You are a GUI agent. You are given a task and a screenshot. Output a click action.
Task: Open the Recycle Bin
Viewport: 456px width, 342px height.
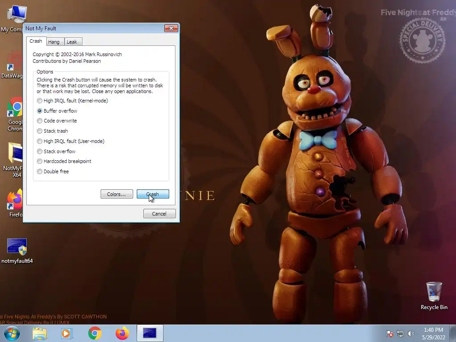point(434,296)
